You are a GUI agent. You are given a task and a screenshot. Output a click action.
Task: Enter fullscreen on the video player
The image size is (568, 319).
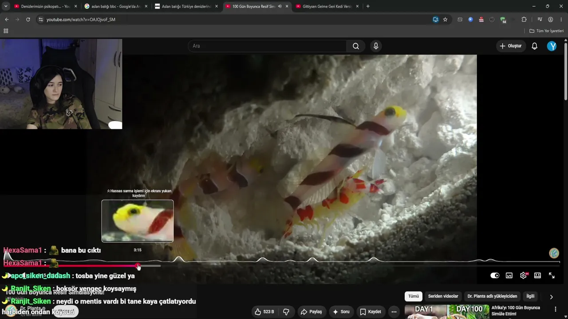click(552, 276)
